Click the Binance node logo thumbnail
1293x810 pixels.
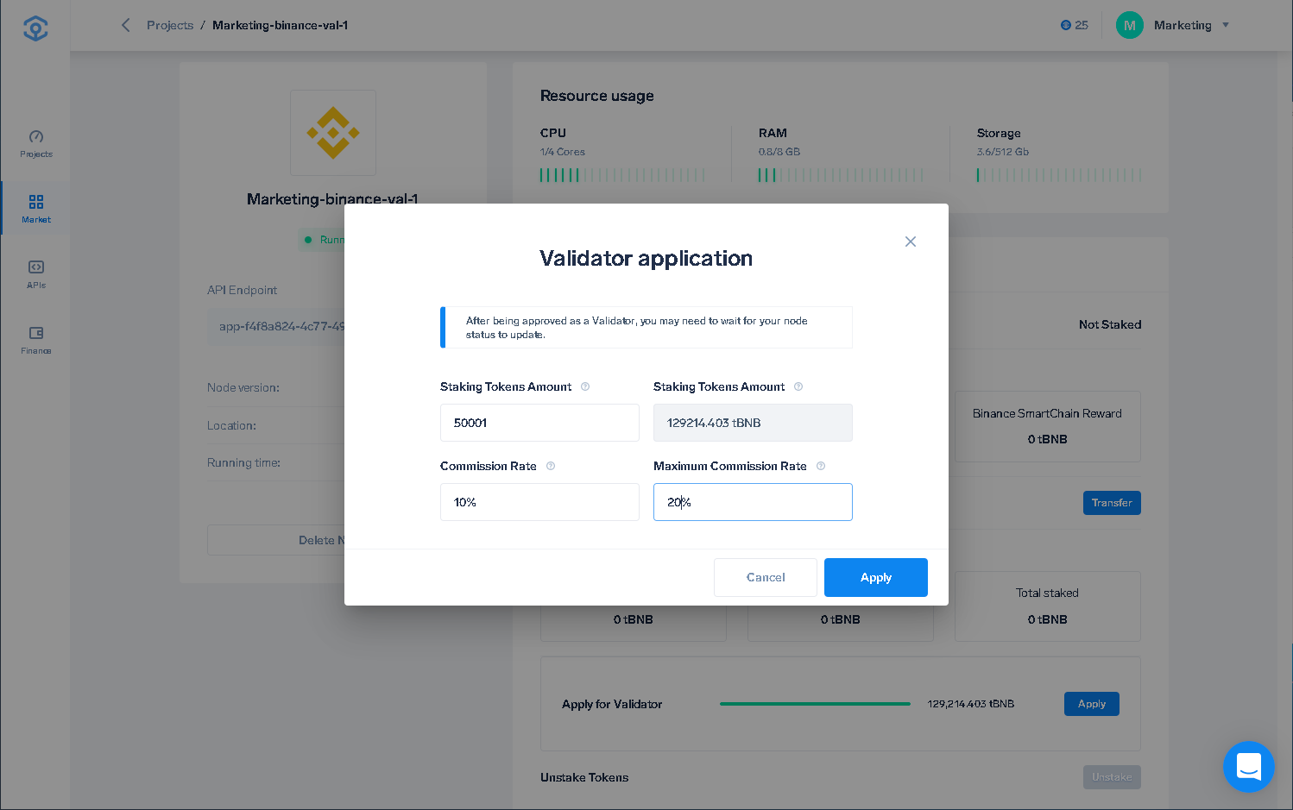[x=333, y=133]
